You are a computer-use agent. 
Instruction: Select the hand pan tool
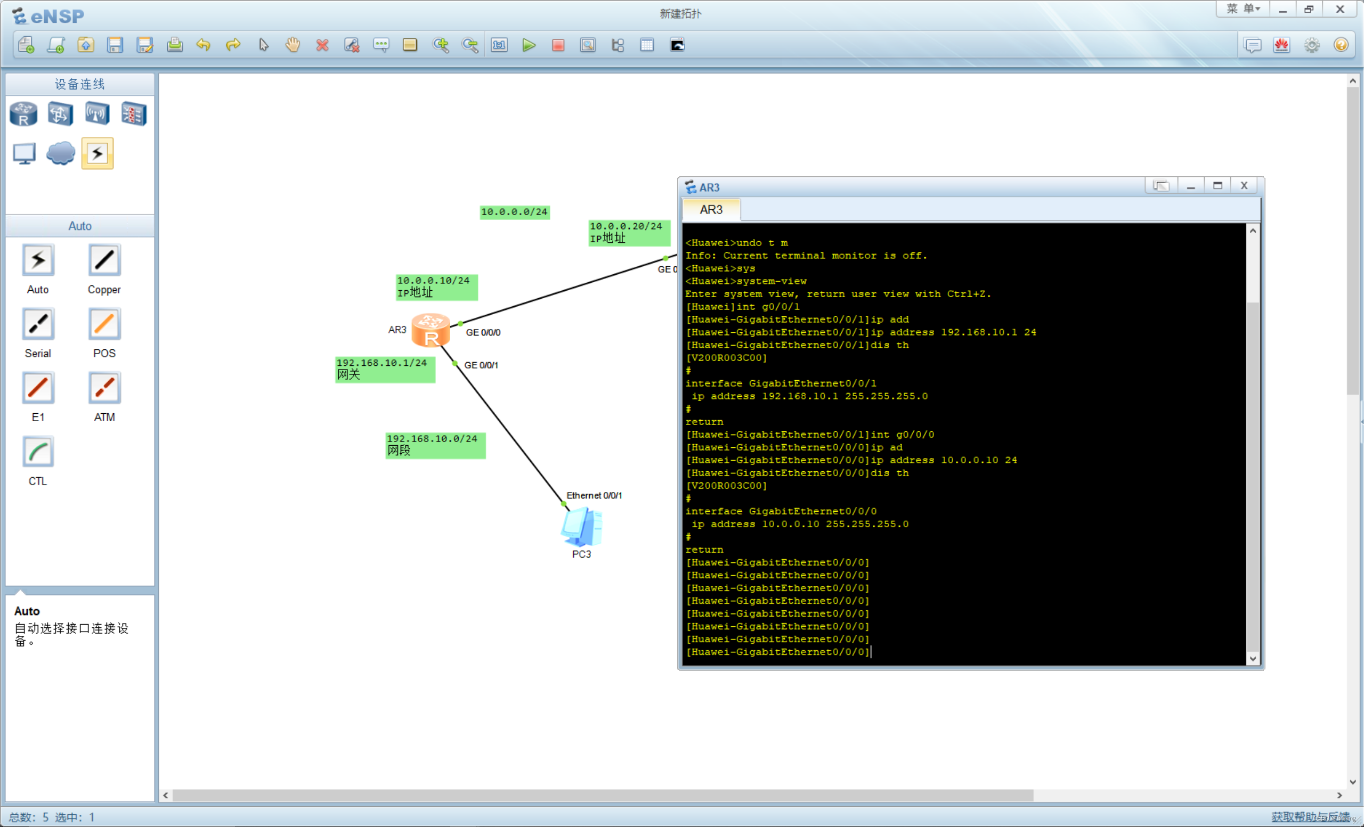coord(293,45)
